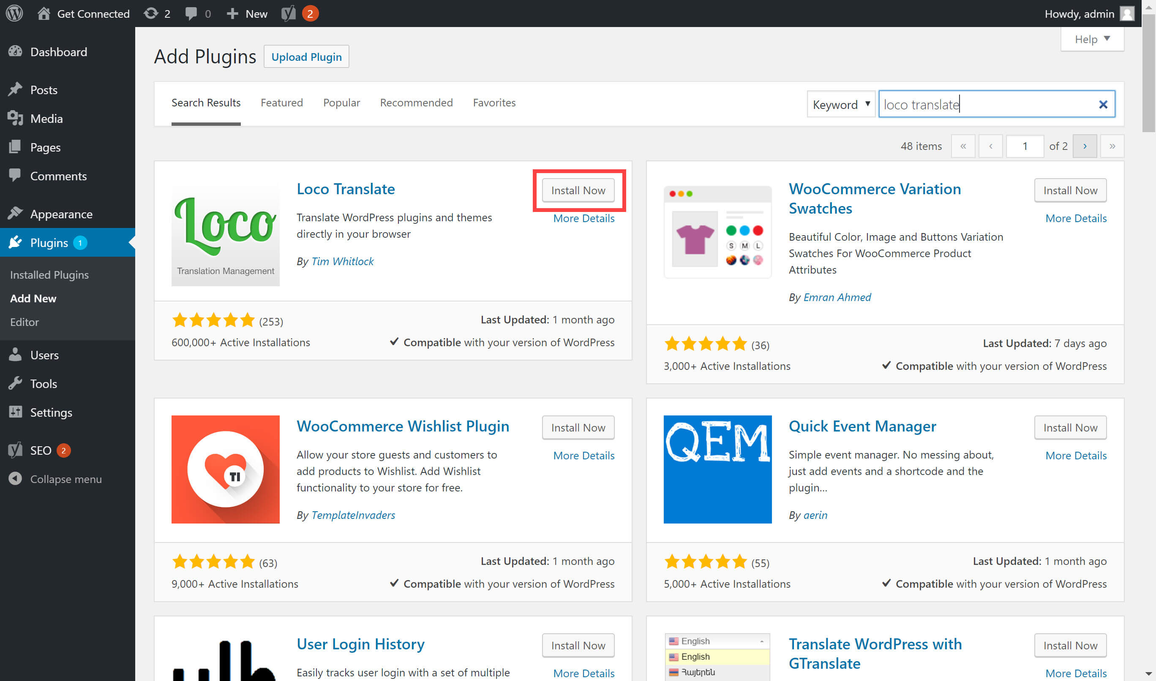Open the New content plus menu
Image resolution: width=1156 pixels, height=681 pixels.
click(x=246, y=14)
